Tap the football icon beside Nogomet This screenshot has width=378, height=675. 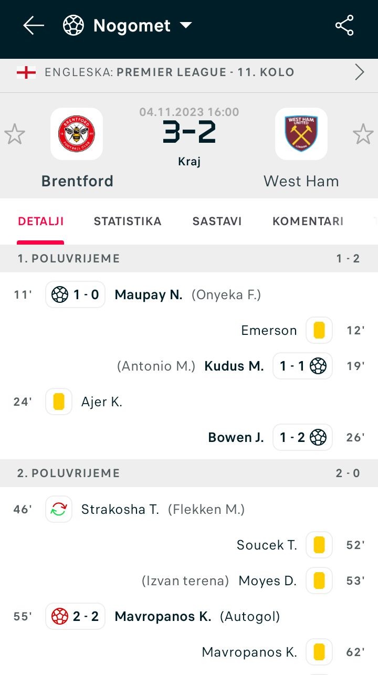[73, 25]
